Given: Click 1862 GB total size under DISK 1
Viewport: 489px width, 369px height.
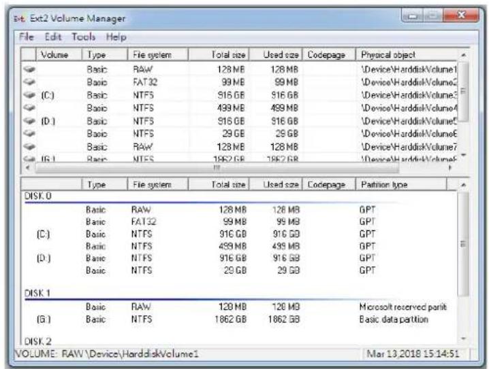Looking at the screenshot, I should click(x=230, y=319).
